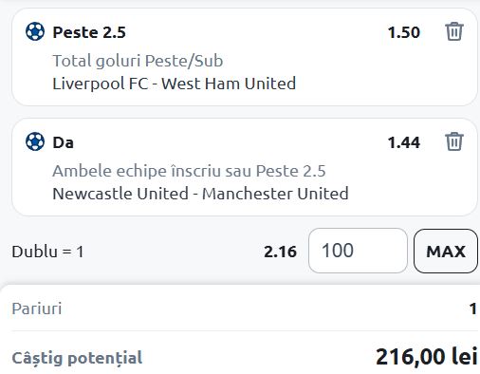The image size is (480, 374).
Task: Click the 1.44 odds value
Action: (x=404, y=142)
